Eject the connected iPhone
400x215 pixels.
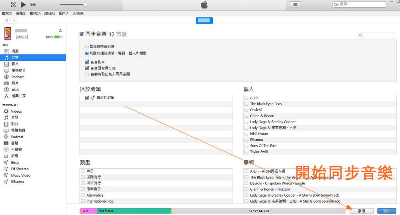(60, 30)
